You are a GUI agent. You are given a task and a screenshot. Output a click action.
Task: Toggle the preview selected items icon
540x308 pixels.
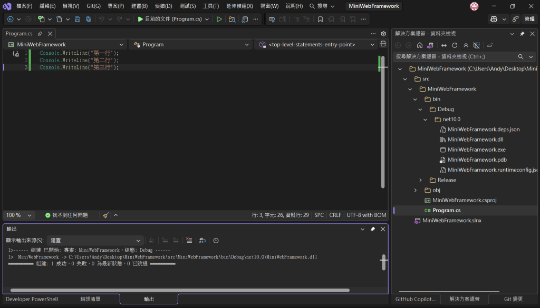click(x=490, y=45)
